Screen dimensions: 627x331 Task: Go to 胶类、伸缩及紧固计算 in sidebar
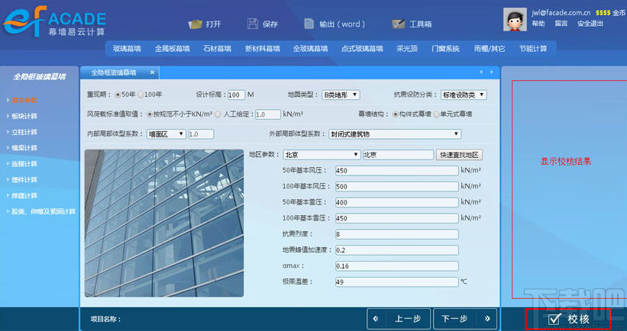coord(44,212)
